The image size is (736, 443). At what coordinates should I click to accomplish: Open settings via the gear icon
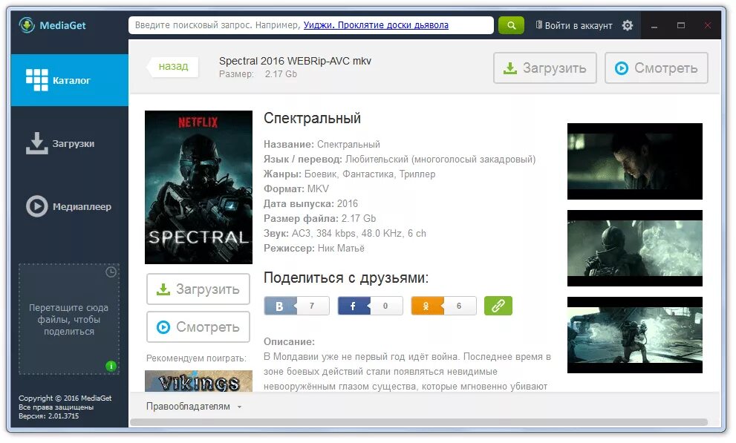point(628,25)
